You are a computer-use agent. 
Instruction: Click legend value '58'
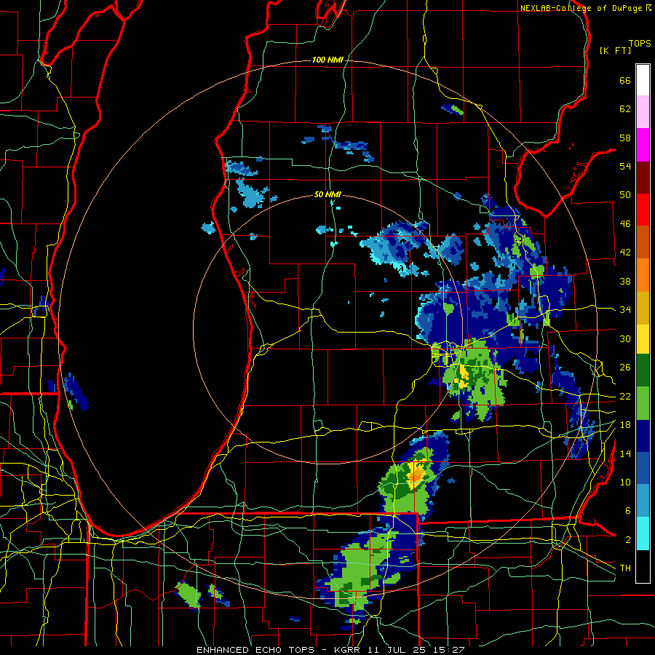(625, 138)
